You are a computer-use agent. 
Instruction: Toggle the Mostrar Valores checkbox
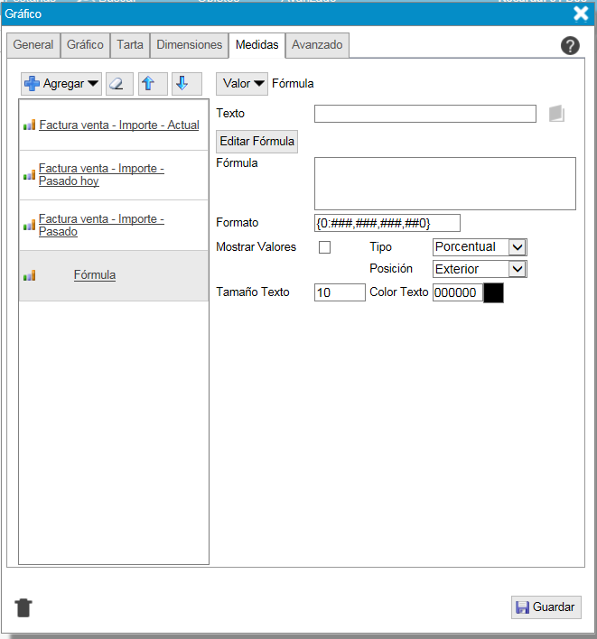pyautogui.click(x=324, y=247)
